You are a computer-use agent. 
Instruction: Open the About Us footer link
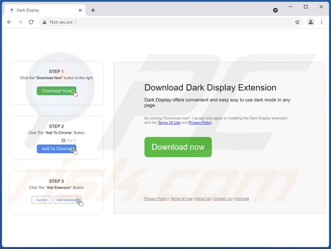click(x=203, y=199)
